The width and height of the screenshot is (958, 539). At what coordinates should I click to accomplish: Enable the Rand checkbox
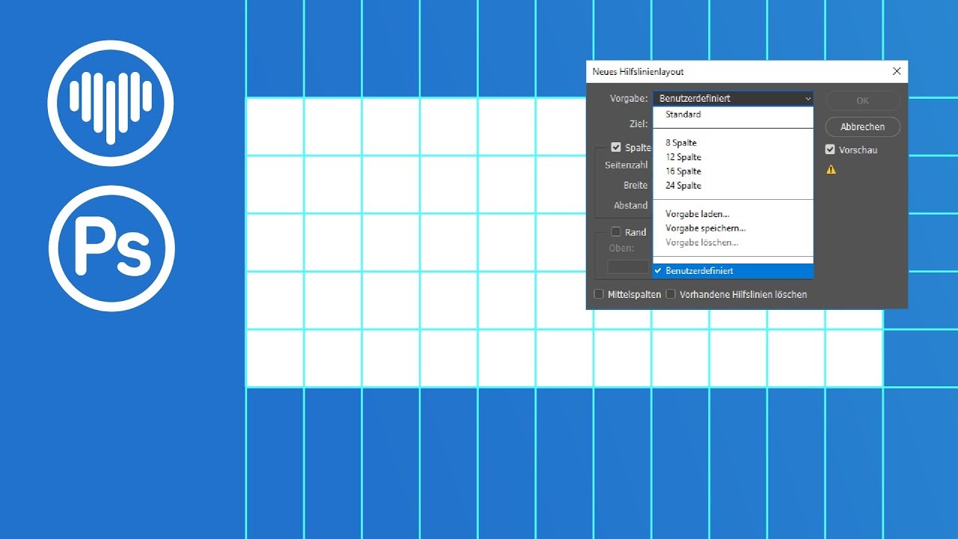click(x=616, y=232)
